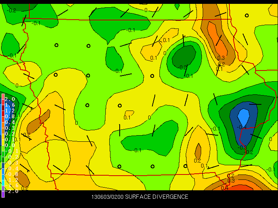This screenshot has width=278, height=208.
Task: Click the '130603/0200 SURFACE DIVERGENCE' title text
Action: tap(140, 197)
